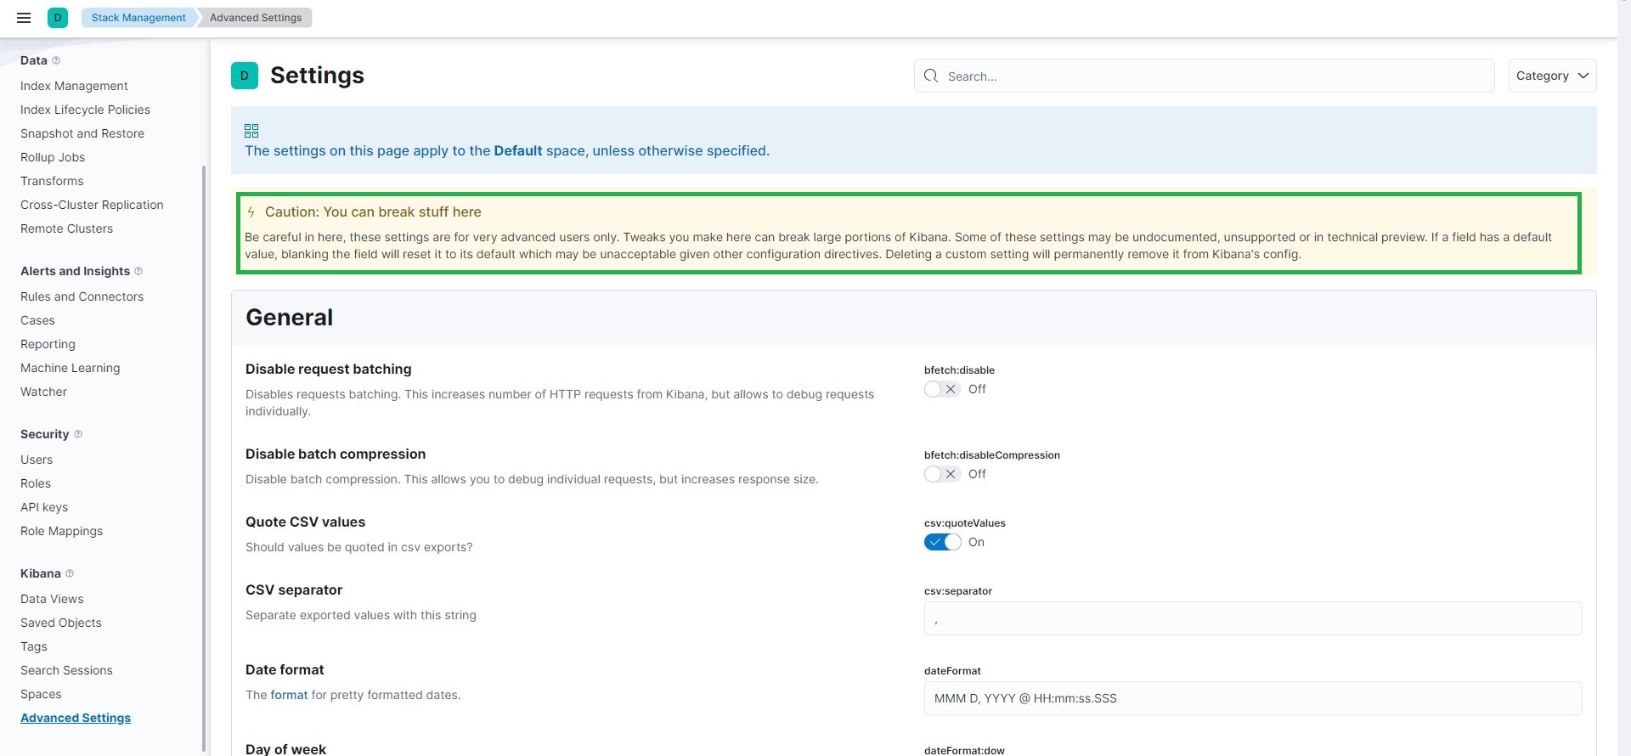The image size is (1631, 756).
Task: Open Saved Objects
Action: pyautogui.click(x=61, y=623)
